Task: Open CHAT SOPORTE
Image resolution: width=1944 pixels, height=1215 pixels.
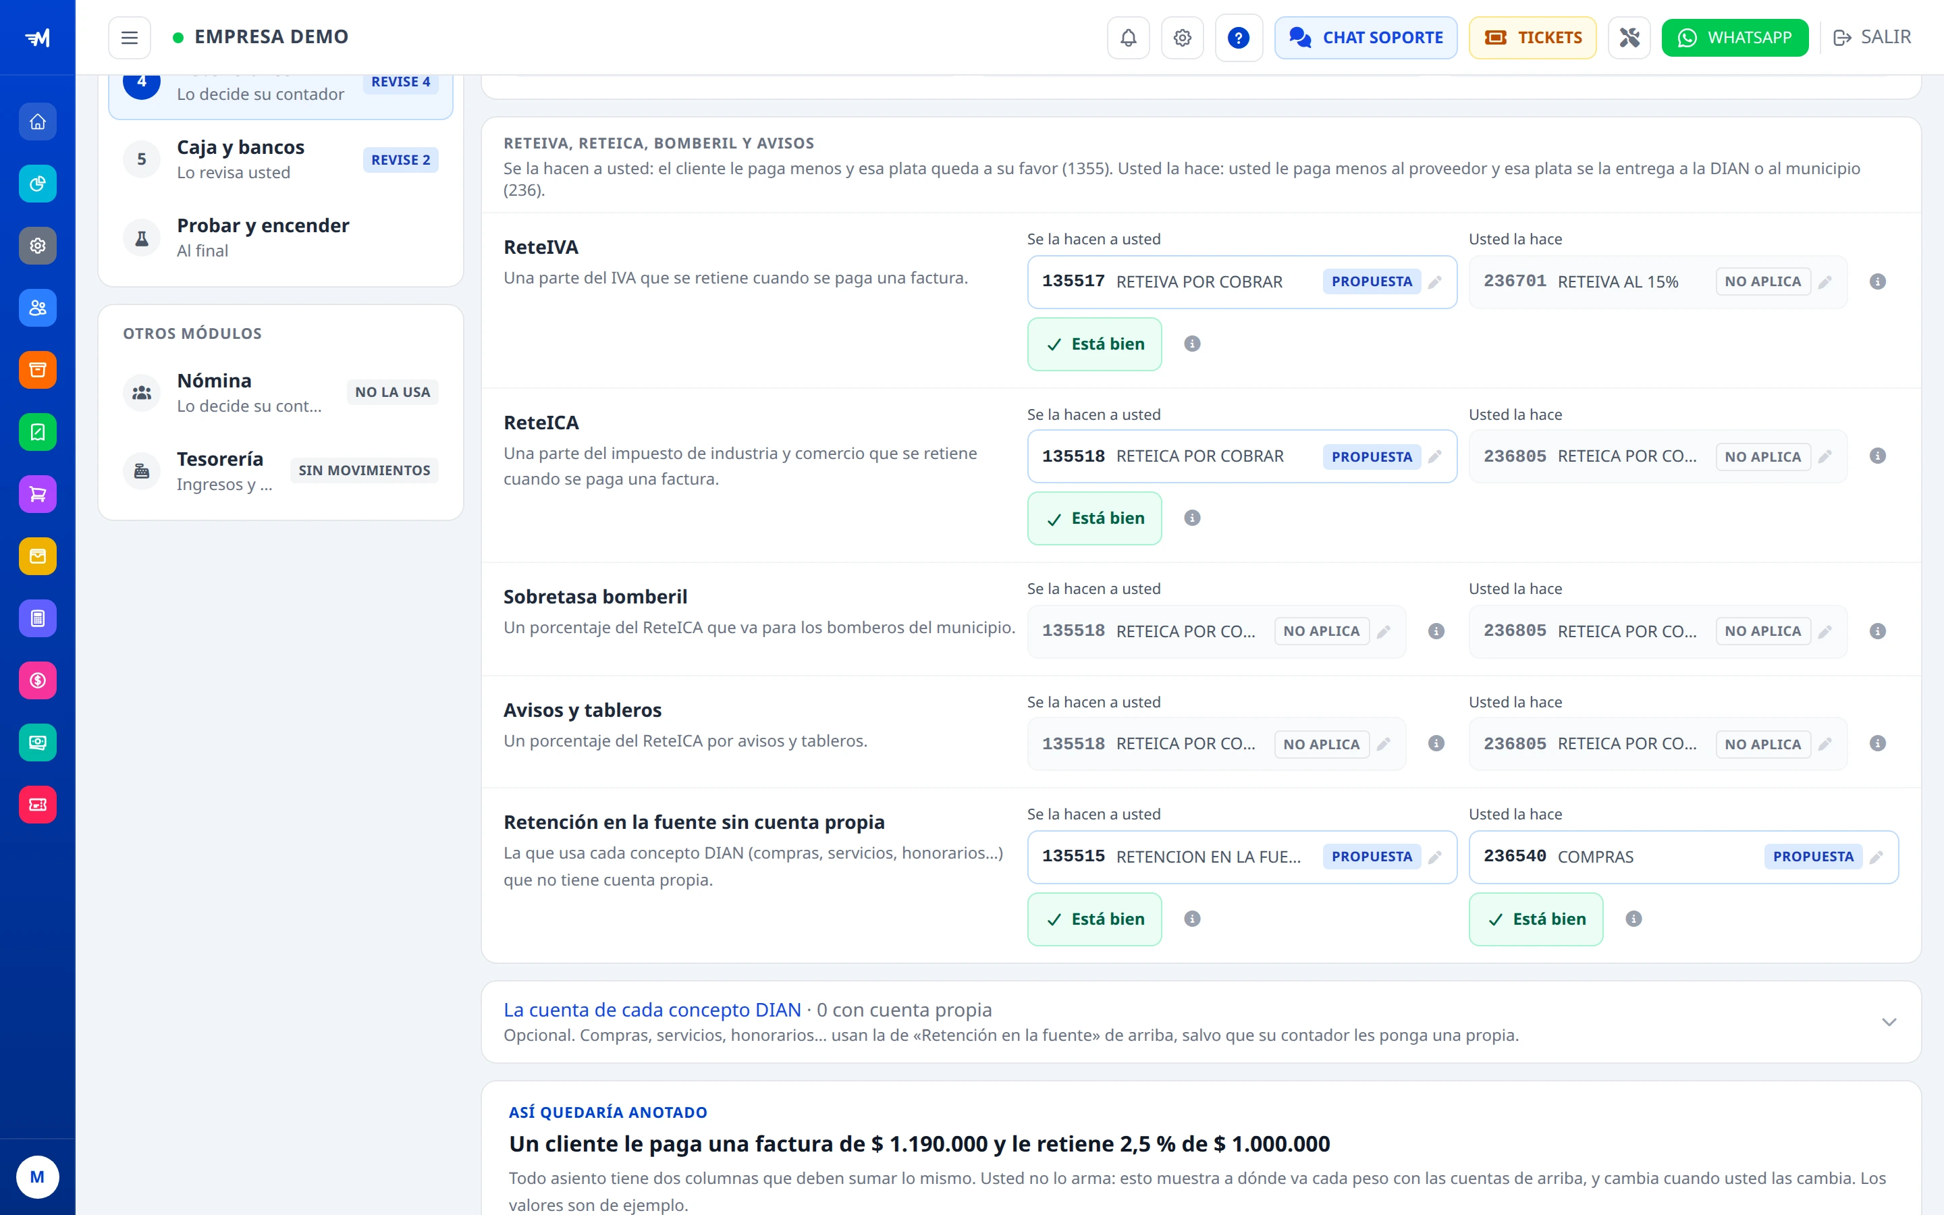Action: (x=1366, y=38)
